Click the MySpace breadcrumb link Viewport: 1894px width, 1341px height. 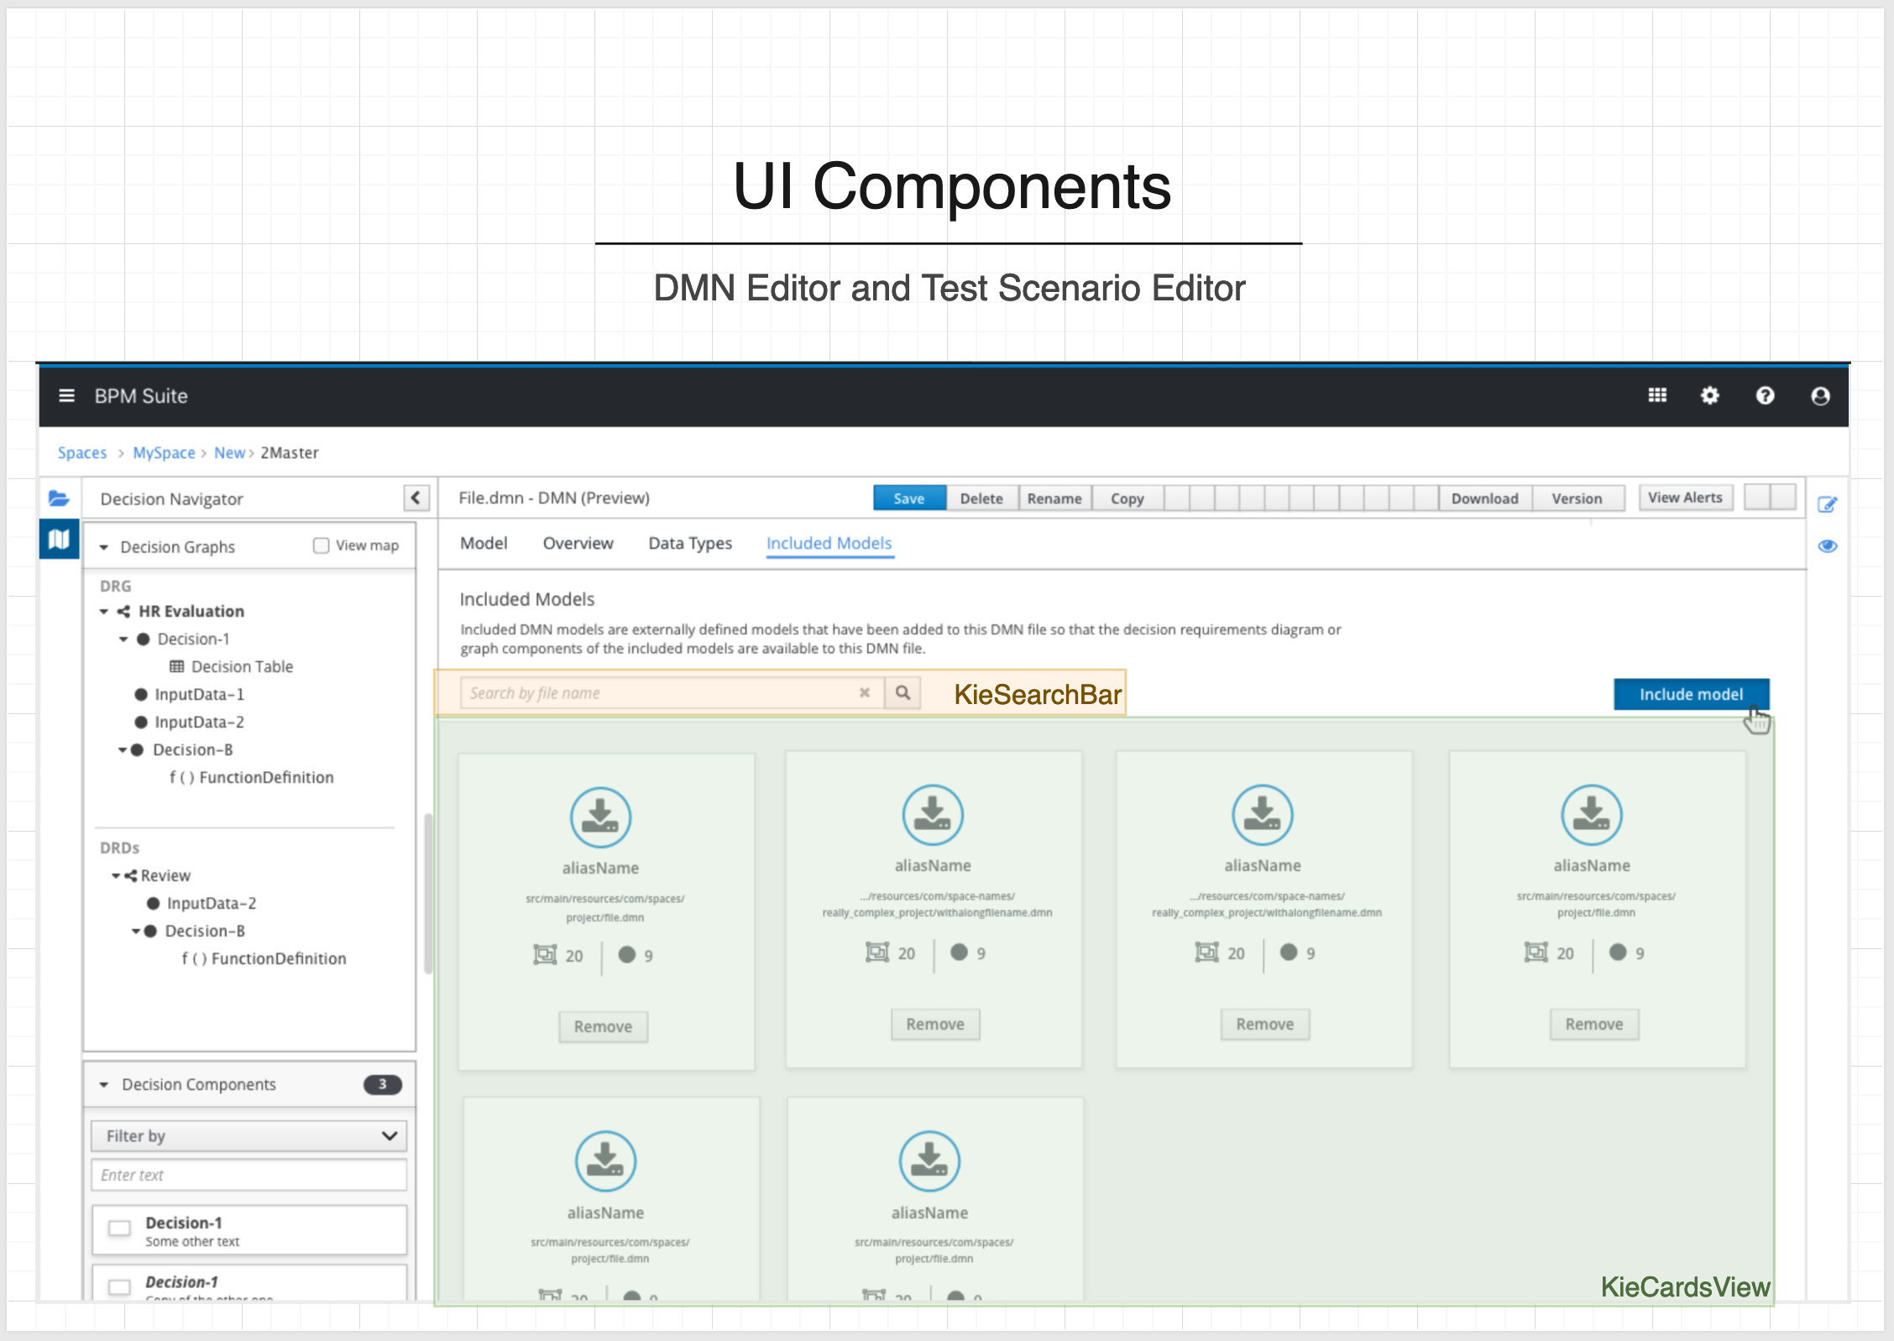[164, 453]
